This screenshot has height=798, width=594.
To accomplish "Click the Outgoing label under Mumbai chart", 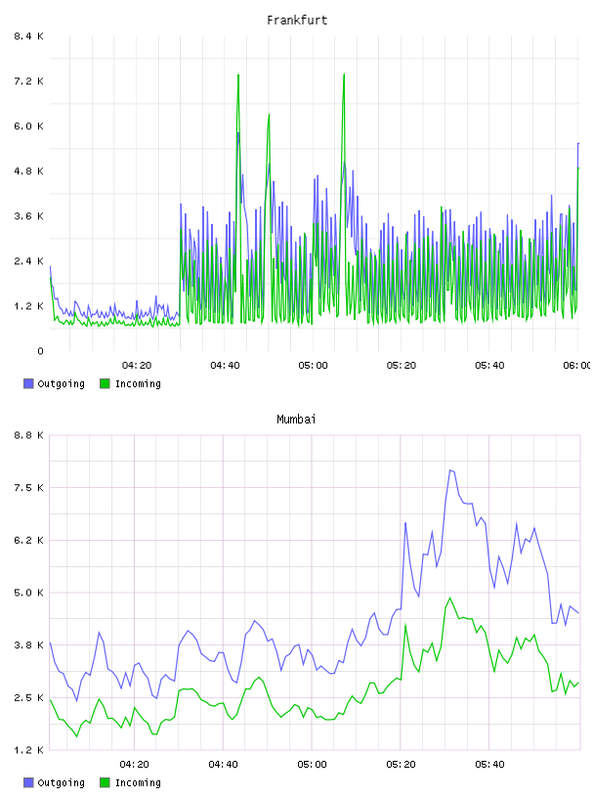I will (61, 782).
